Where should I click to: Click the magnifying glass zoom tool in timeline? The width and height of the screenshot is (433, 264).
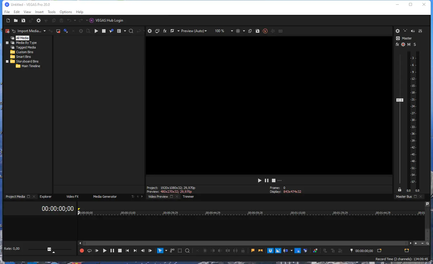pyautogui.click(x=187, y=251)
